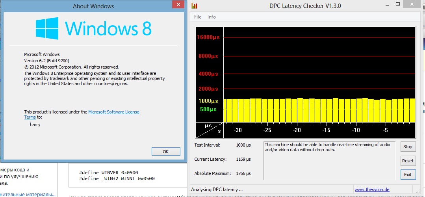
Task: Click the 2000µs axis label
Action: coord(208,89)
